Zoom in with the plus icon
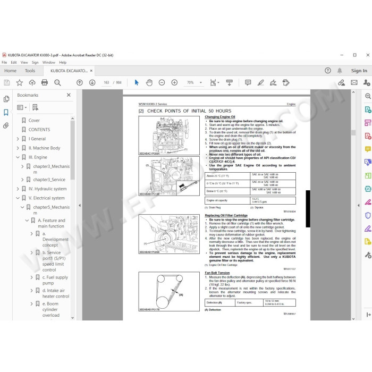The image size is (372, 372). (174, 82)
